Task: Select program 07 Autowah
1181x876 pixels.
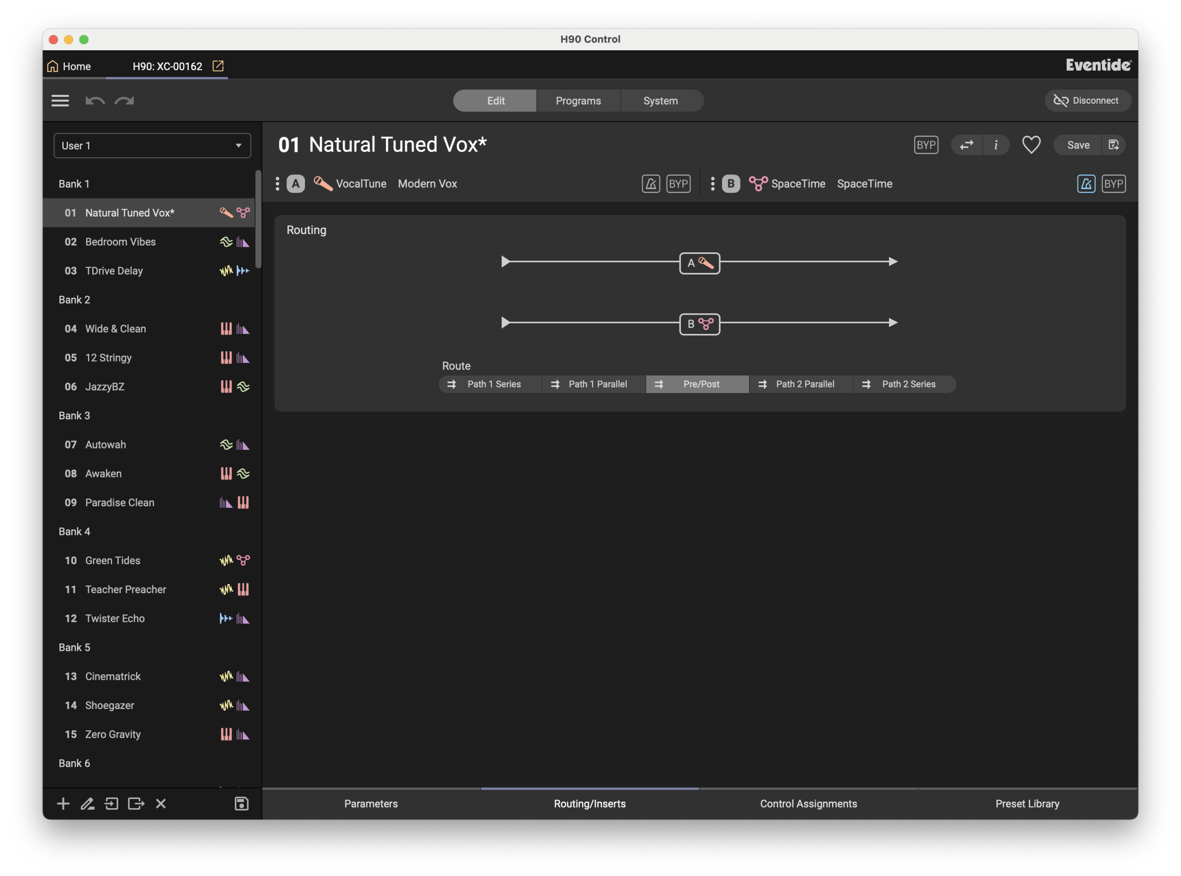Action: (x=149, y=445)
